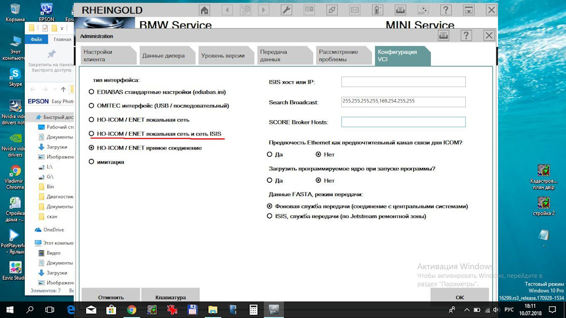Click the print icon in Administration dialog
The image size is (566, 318).
click(x=443, y=35)
